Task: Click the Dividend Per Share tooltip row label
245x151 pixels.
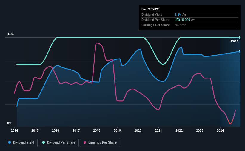Action: coord(155,20)
